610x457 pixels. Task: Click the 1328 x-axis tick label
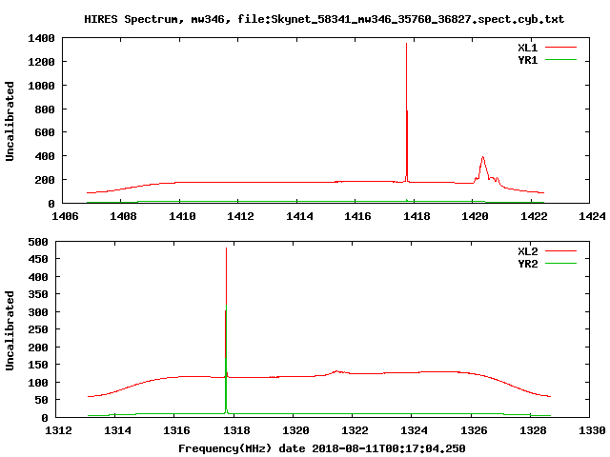pos(533,430)
